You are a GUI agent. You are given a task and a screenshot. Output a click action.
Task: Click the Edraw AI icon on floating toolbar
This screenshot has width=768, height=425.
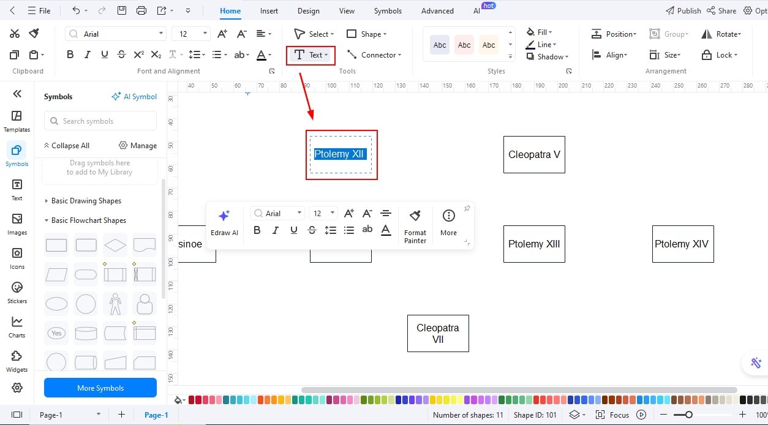point(224,216)
